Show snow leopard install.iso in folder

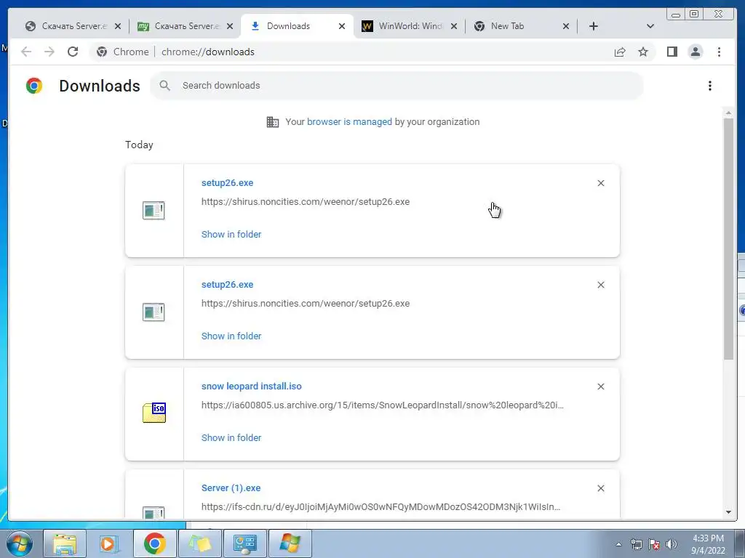click(x=231, y=438)
